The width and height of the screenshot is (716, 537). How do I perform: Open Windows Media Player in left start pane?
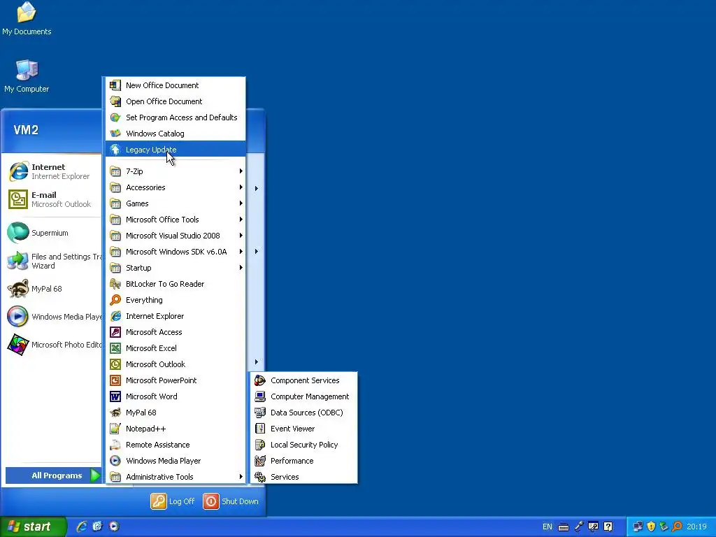52,317
